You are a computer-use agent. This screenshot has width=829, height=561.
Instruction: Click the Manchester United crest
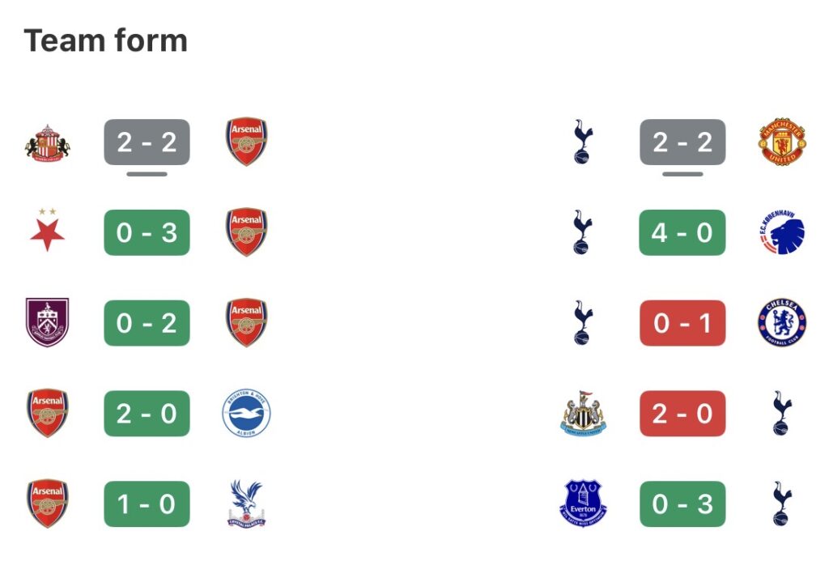point(783,142)
